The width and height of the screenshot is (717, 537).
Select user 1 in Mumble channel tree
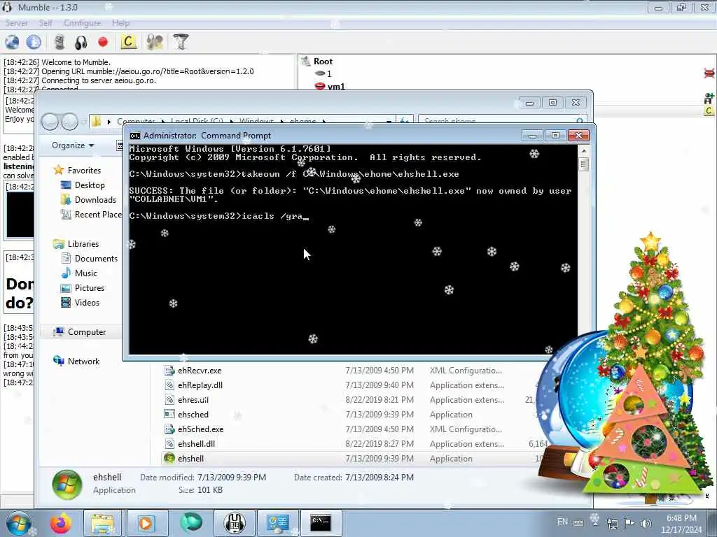(329, 73)
